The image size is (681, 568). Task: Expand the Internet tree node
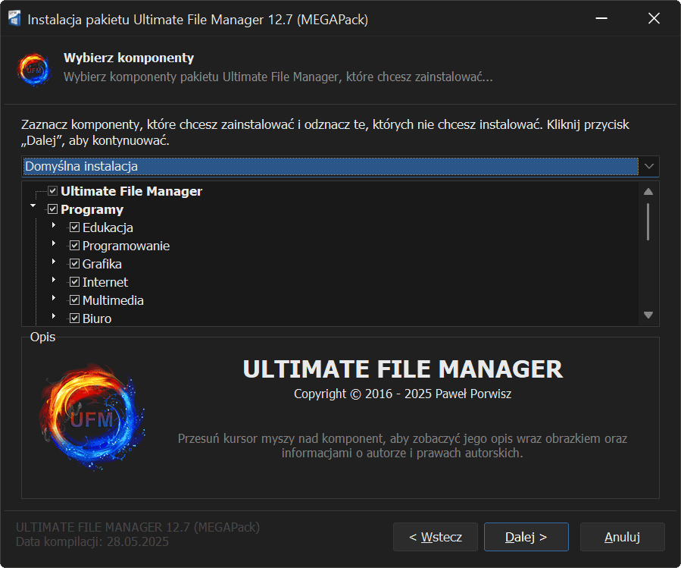click(54, 281)
